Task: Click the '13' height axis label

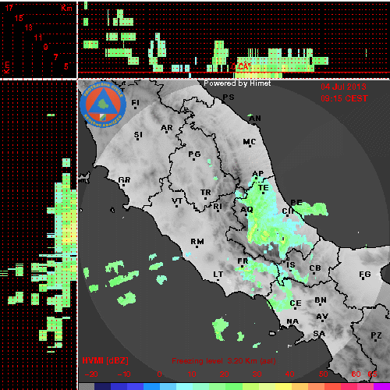Action: coord(29,27)
